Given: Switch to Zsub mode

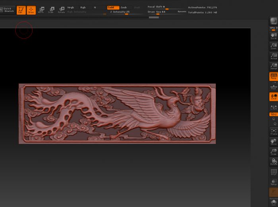Looking at the screenshot, I should point(124,8).
